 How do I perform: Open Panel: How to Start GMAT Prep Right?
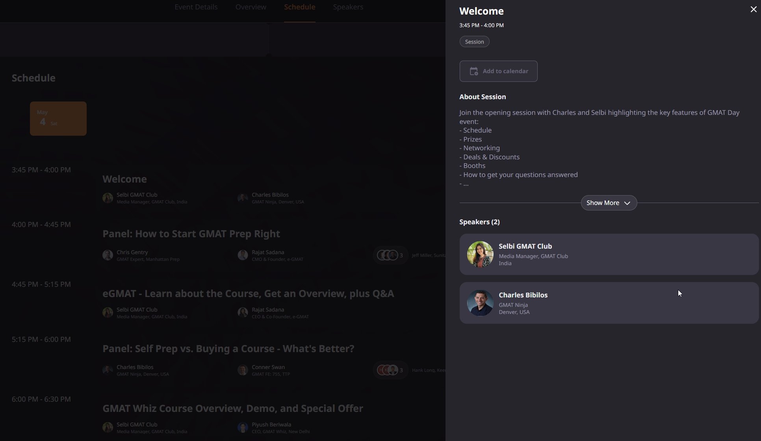coord(191,234)
